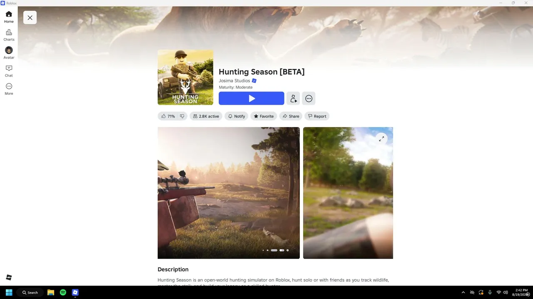Viewport: 533px width, 299px height.
Task: Minimize the Roblox window
Action: (501, 3)
